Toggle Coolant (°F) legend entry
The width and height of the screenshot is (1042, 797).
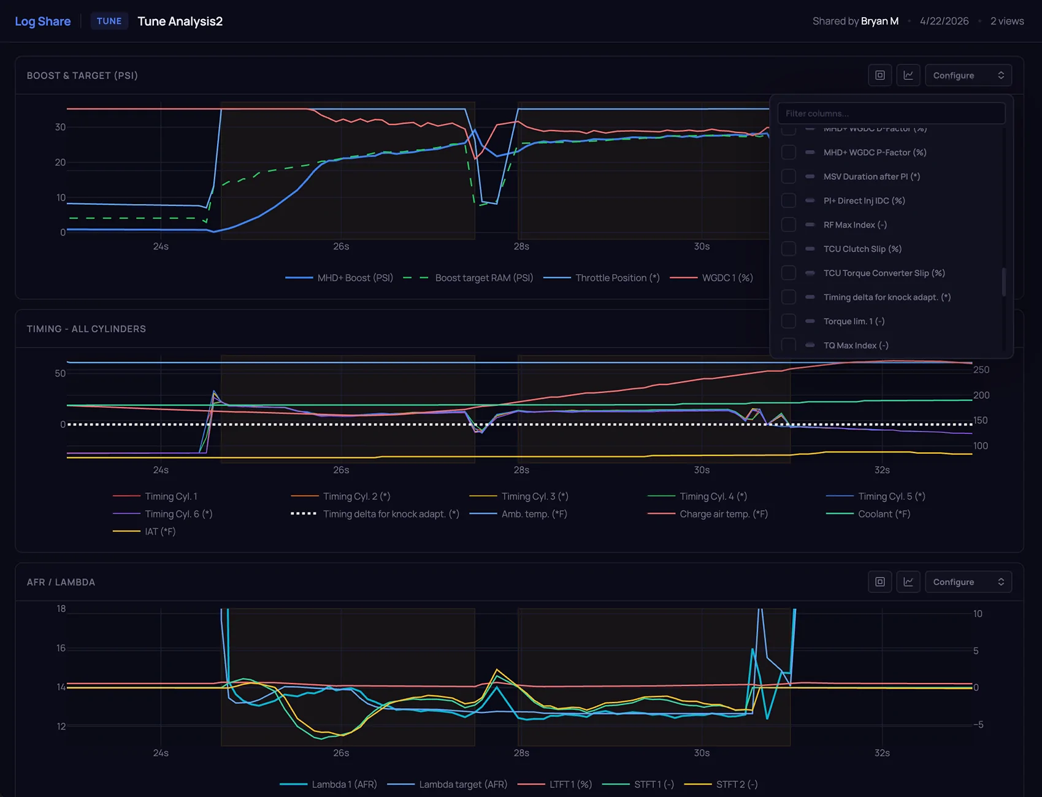coord(868,514)
